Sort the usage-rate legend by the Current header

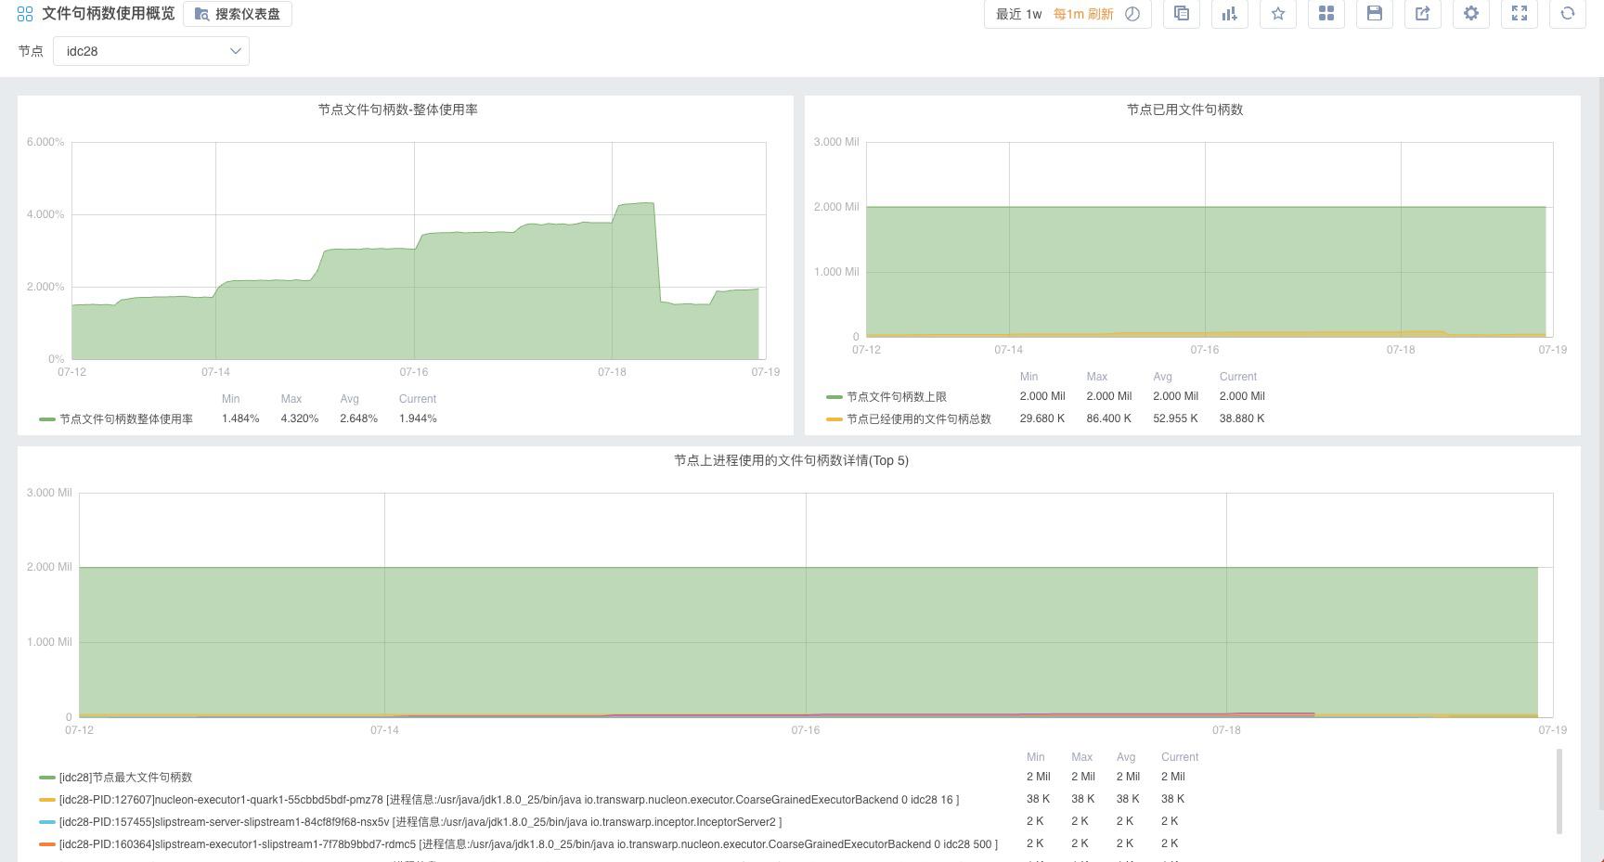[x=418, y=399]
